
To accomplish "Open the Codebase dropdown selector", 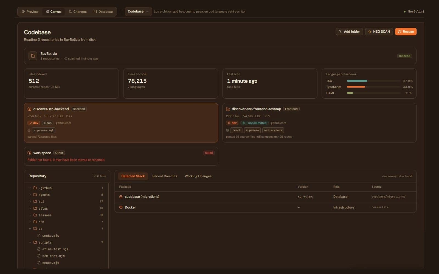I will [138, 12].
